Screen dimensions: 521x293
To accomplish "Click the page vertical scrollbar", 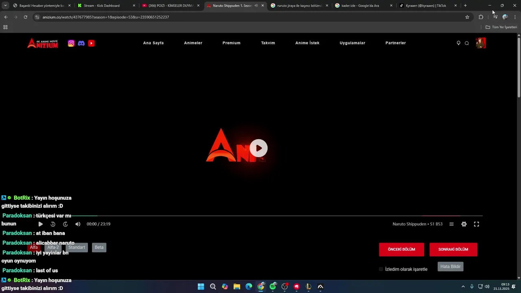I will click(x=519, y=67).
